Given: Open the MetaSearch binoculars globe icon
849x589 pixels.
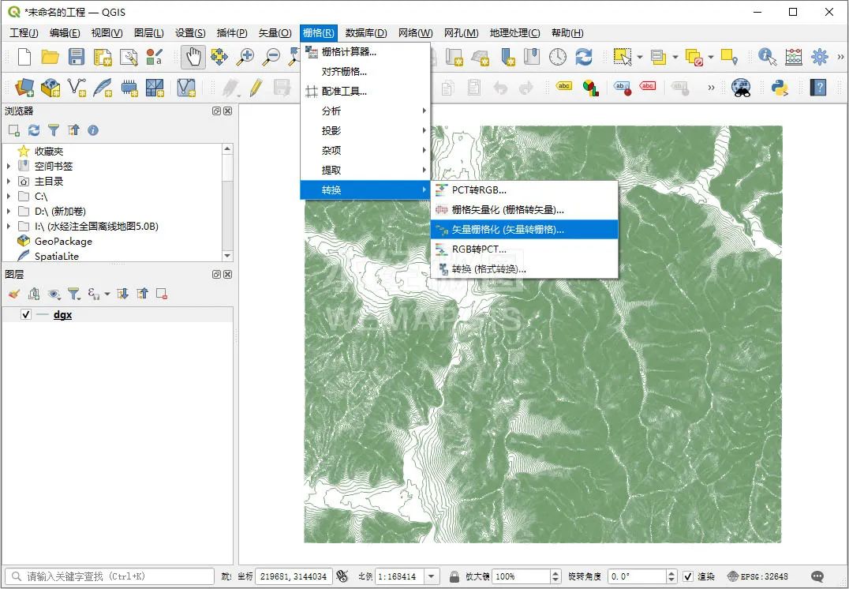Looking at the screenshot, I should (741, 87).
